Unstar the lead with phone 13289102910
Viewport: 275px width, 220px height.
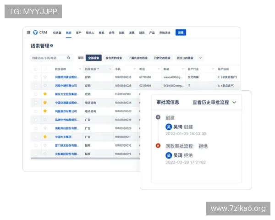coord(45,94)
